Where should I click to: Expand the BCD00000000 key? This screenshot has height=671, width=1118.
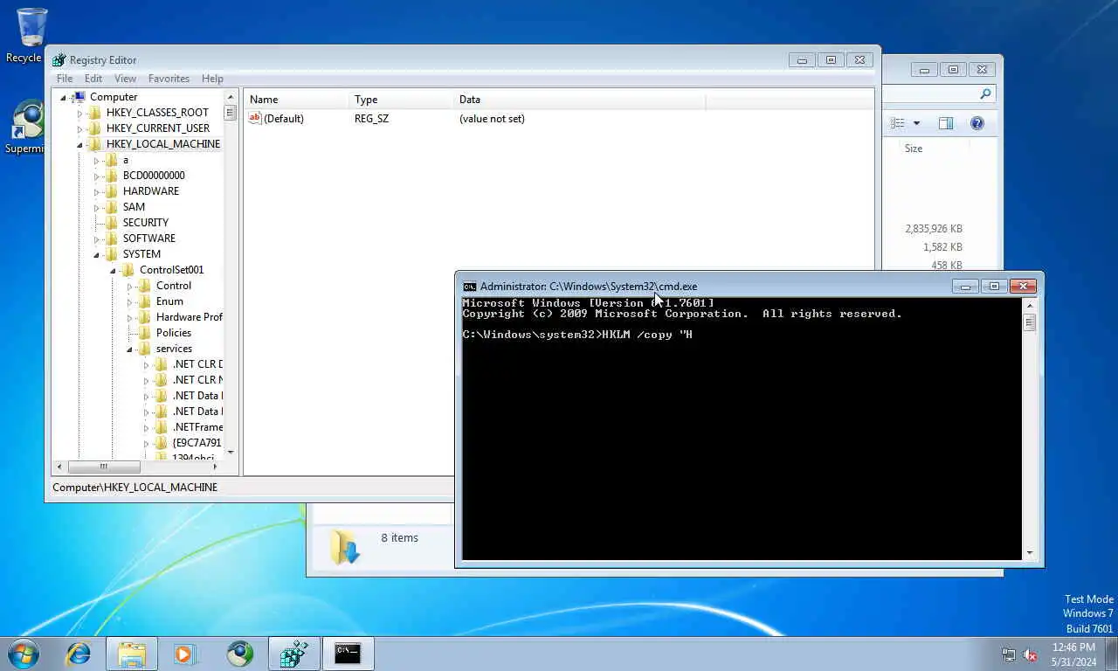point(96,176)
